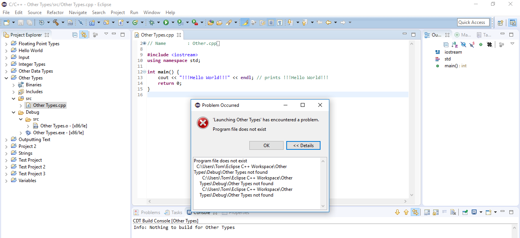Toggle Hide Fields icon in Outline
The image size is (520, 238).
click(463, 44)
